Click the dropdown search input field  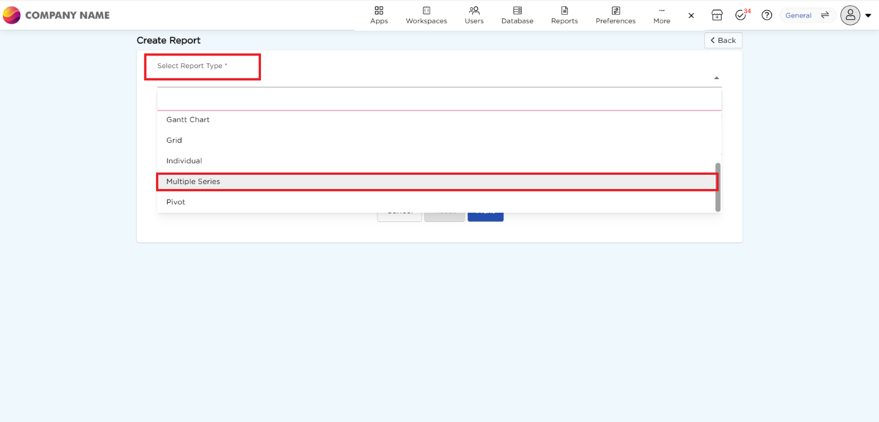(x=439, y=100)
